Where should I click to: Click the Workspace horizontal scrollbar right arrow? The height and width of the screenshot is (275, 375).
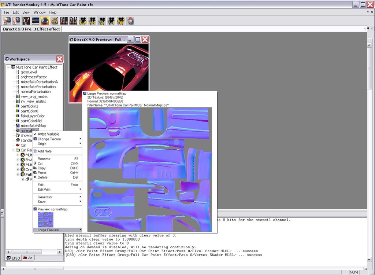pyautogui.click(x=60, y=252)
